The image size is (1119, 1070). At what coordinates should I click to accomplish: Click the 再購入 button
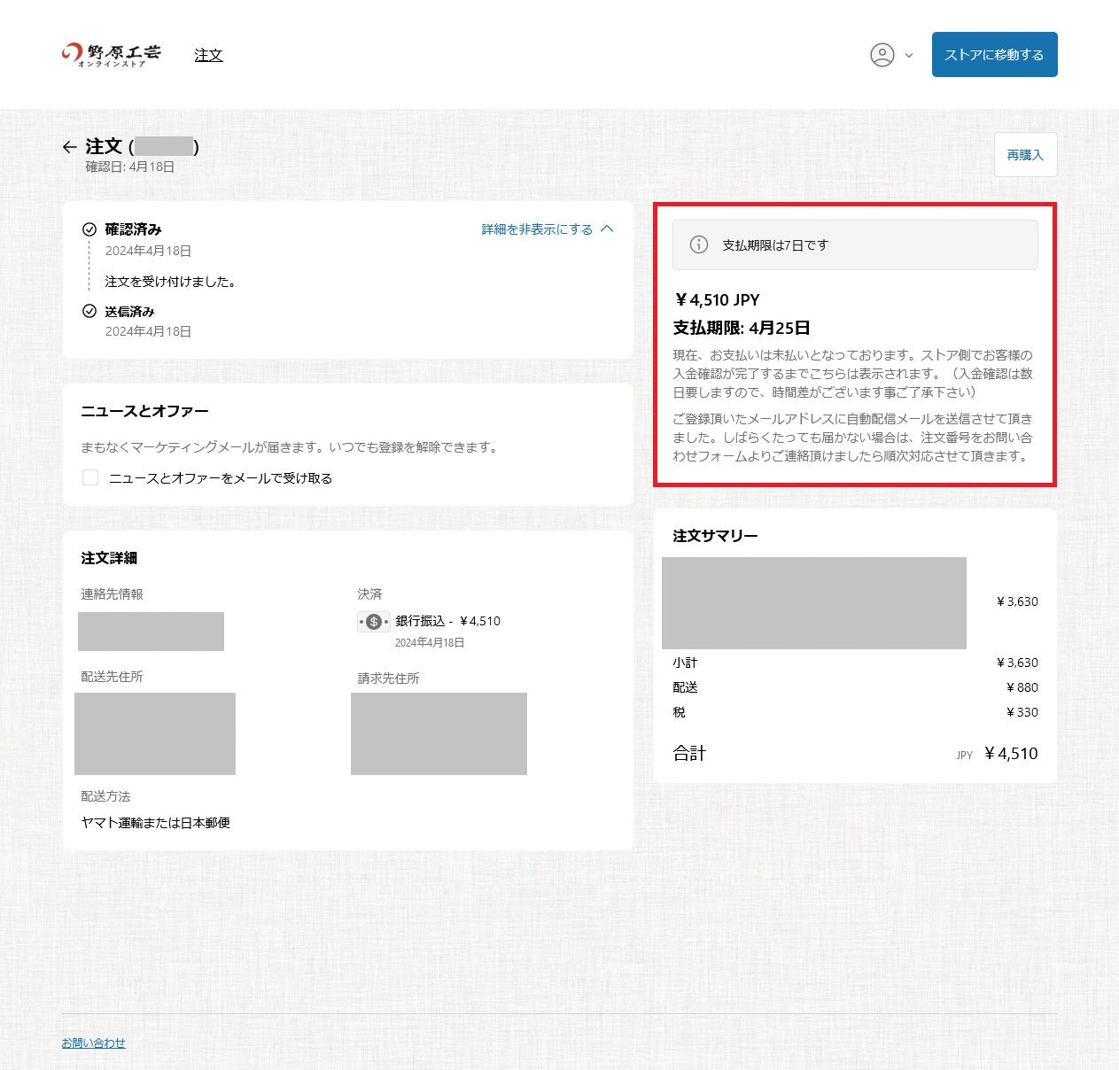[1025, 155]
